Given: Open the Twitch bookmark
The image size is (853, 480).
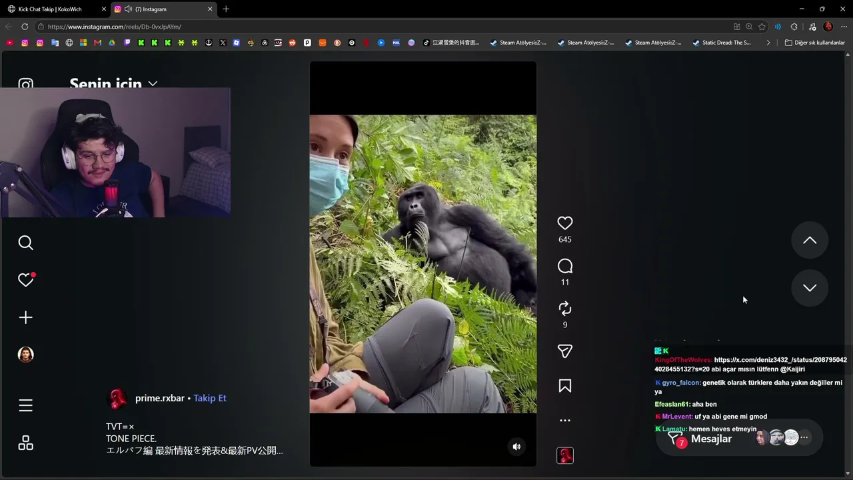Looking at the screenshot, I should coord(127,43).
